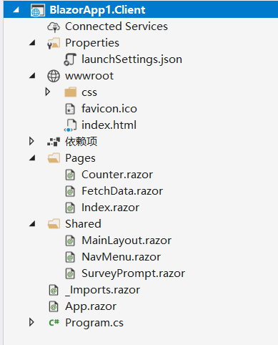Expand the Program.cs node arrow
278x345 pixels.
31,322
